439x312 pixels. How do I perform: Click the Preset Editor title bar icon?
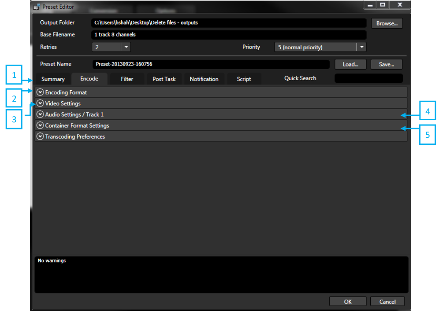[36, 6]
